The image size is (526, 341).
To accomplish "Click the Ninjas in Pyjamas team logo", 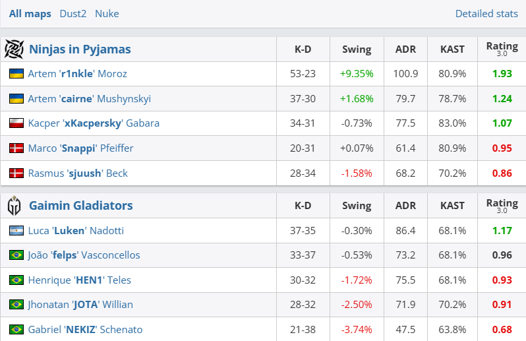I will [x=14, y=49].
